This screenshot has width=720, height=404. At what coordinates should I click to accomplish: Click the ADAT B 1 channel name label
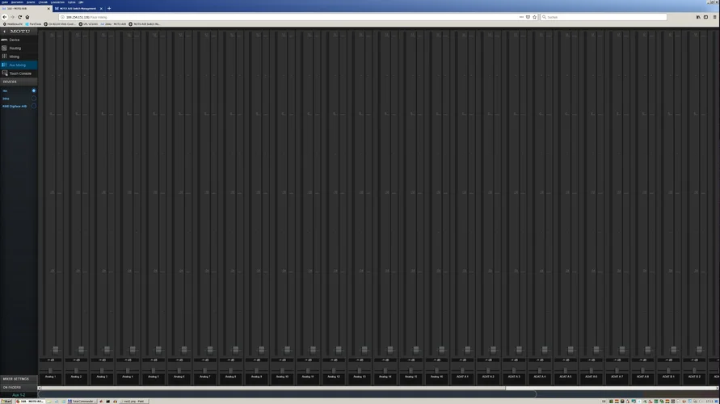click(668, 377)
